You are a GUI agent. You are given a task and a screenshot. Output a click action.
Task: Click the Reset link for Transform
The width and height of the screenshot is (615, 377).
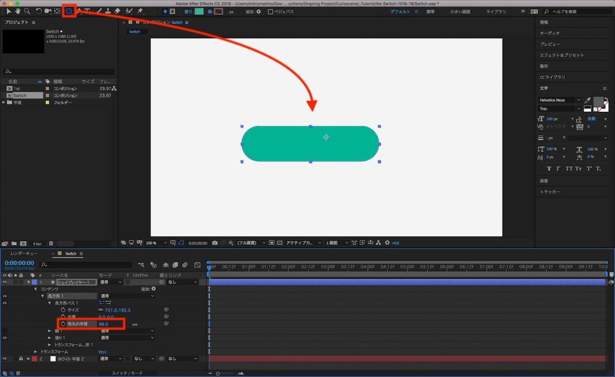click(102, 352)
